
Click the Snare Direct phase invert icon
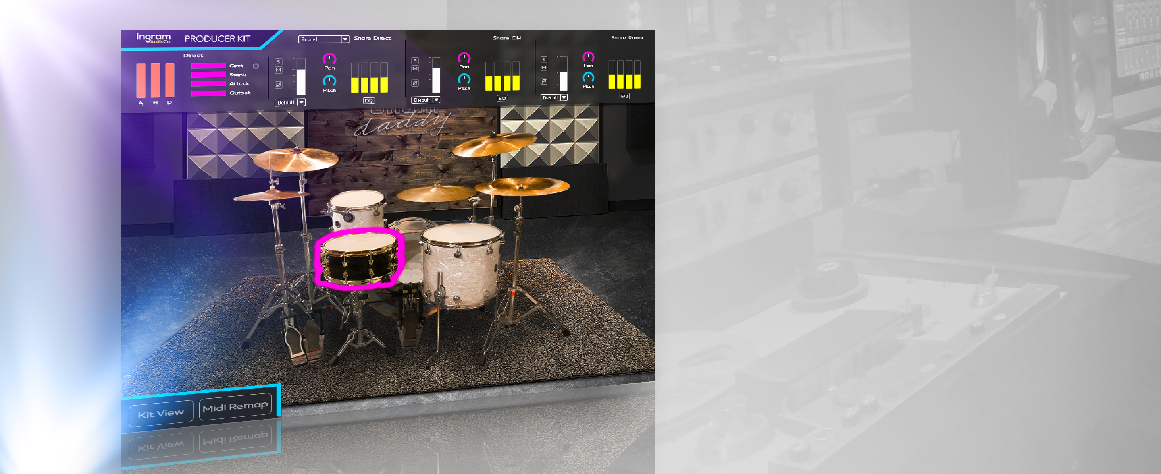tap(279, 85)
